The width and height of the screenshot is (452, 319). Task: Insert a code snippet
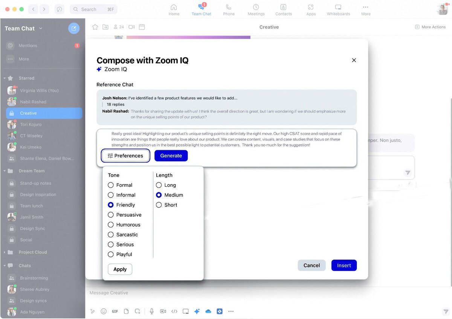(x=174, y=311)
